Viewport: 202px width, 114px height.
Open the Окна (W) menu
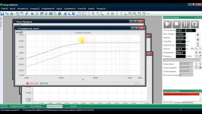click(x=91, y=9)
